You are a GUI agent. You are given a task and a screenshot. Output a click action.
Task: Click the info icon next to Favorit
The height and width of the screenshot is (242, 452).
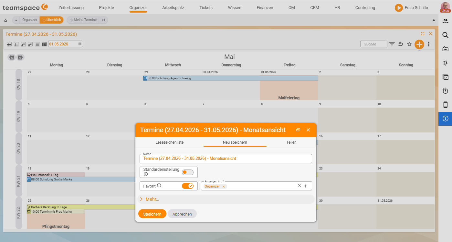[159, 186]
